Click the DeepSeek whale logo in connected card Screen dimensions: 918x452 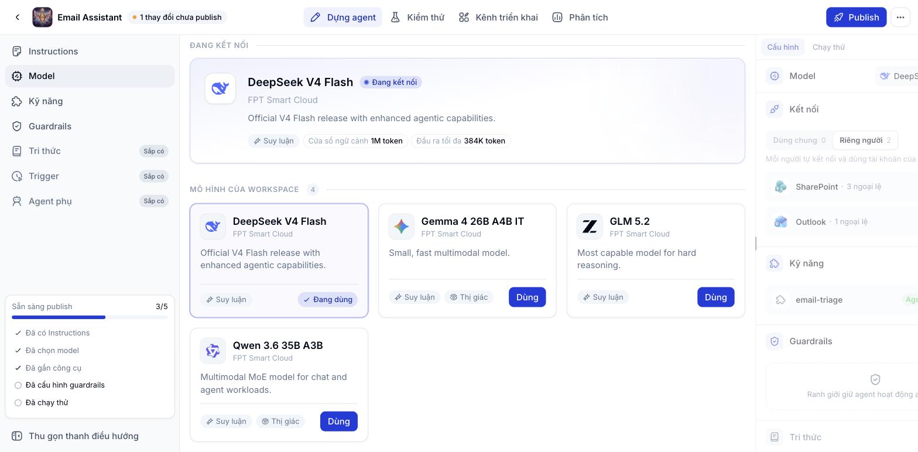[220, 88]
